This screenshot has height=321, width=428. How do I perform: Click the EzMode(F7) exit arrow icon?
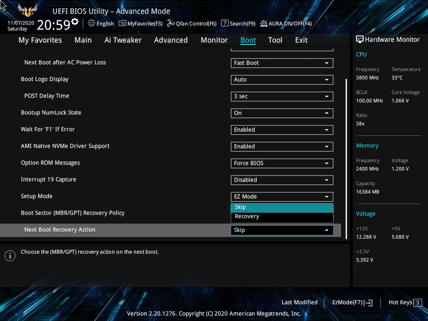pos(368,303)
